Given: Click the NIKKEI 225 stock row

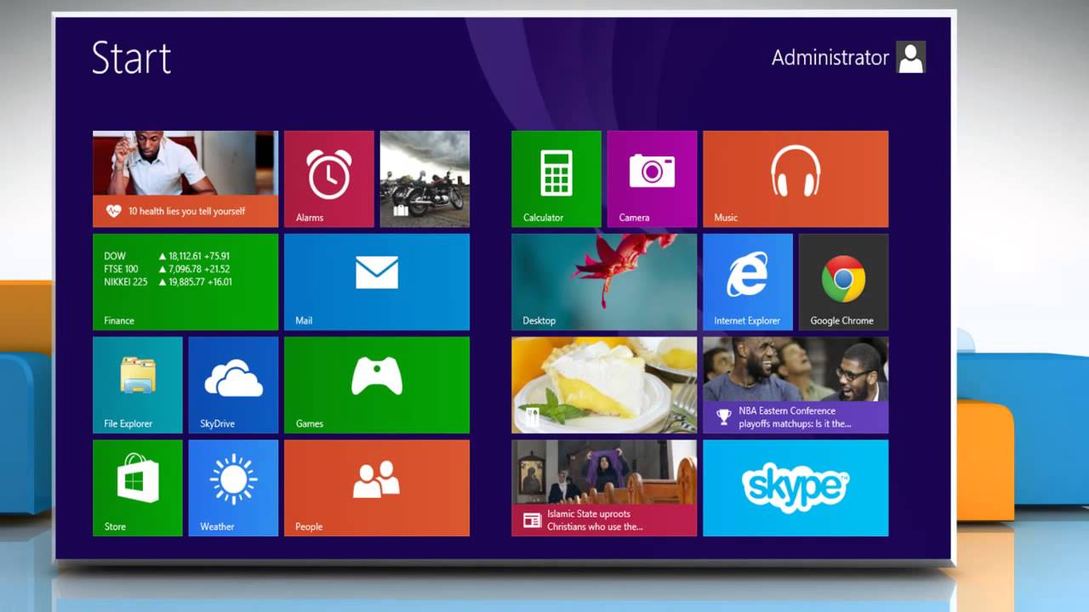Looking at the screenshot, I should click(168, 281).
